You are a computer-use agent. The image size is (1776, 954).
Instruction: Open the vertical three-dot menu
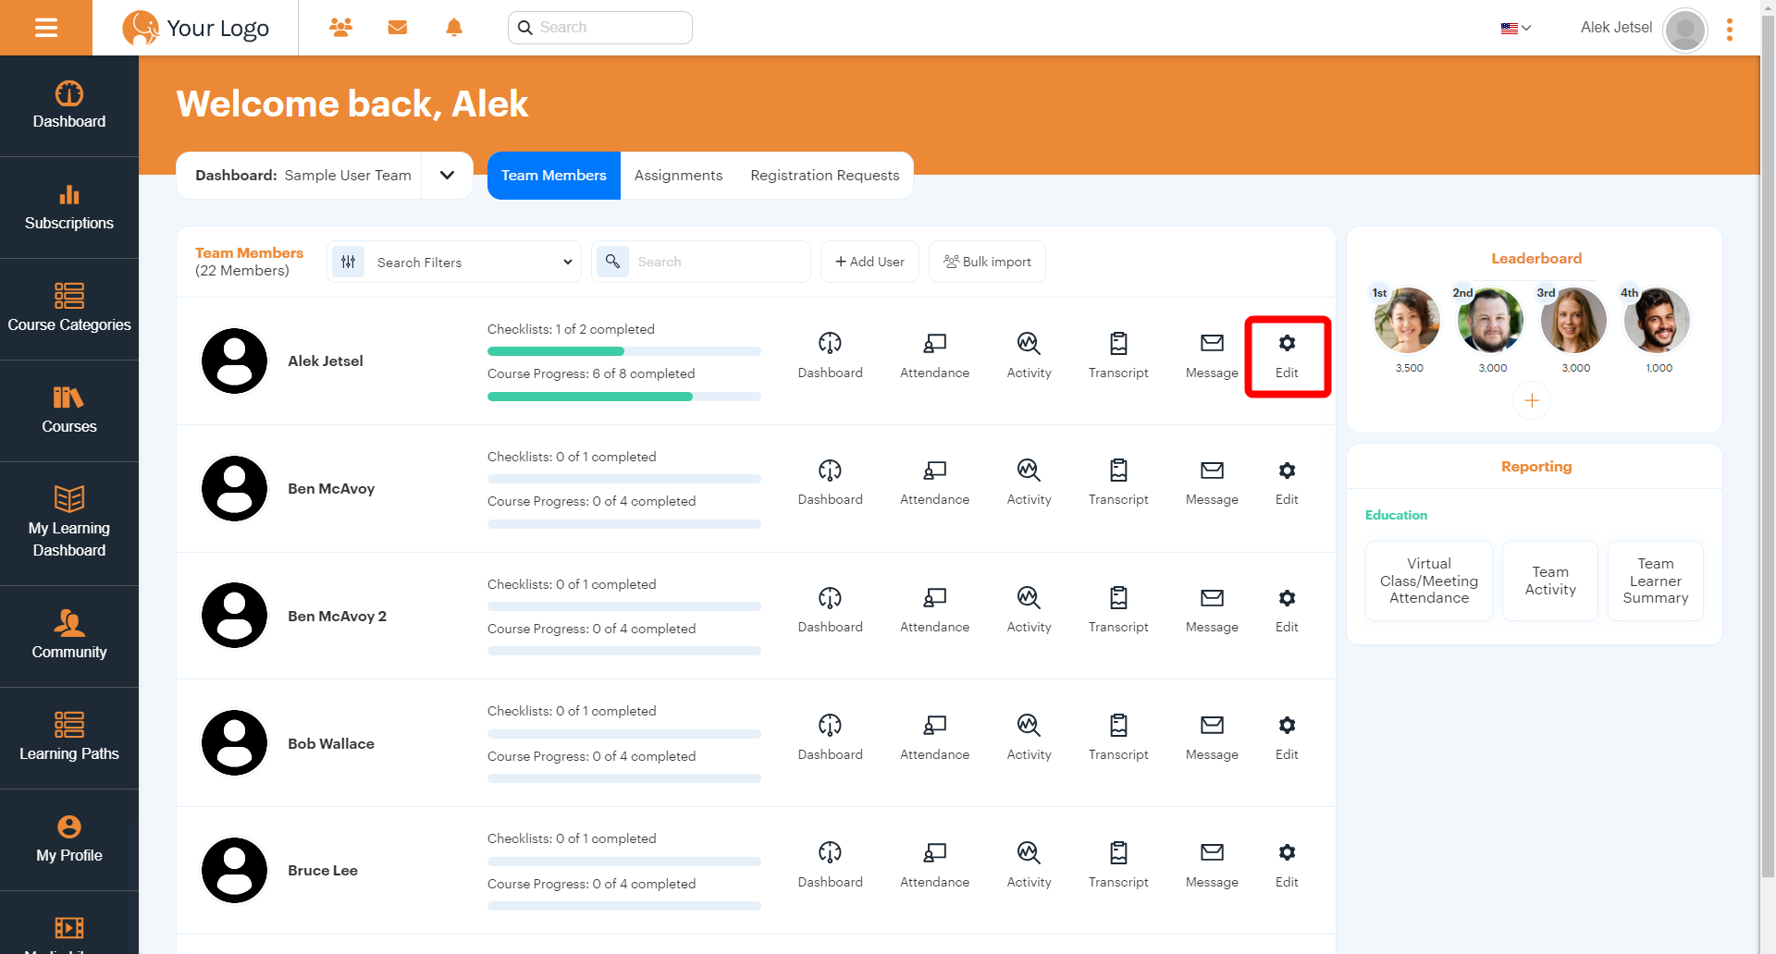click(x=1729, y=30)
